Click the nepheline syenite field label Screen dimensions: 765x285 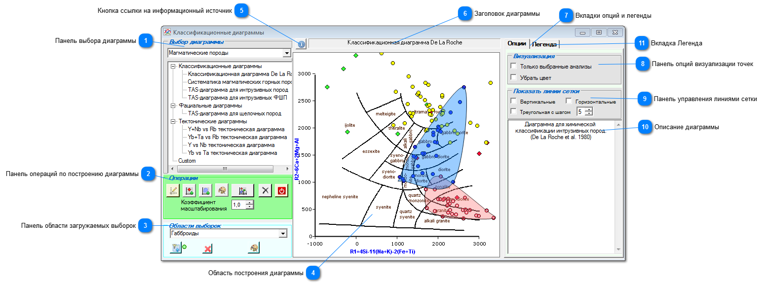pyautogui.click(x=340, y=197)
